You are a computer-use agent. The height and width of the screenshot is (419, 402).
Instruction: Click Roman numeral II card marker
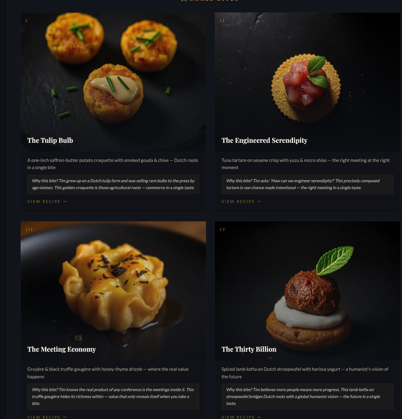[x=222, y=21]
